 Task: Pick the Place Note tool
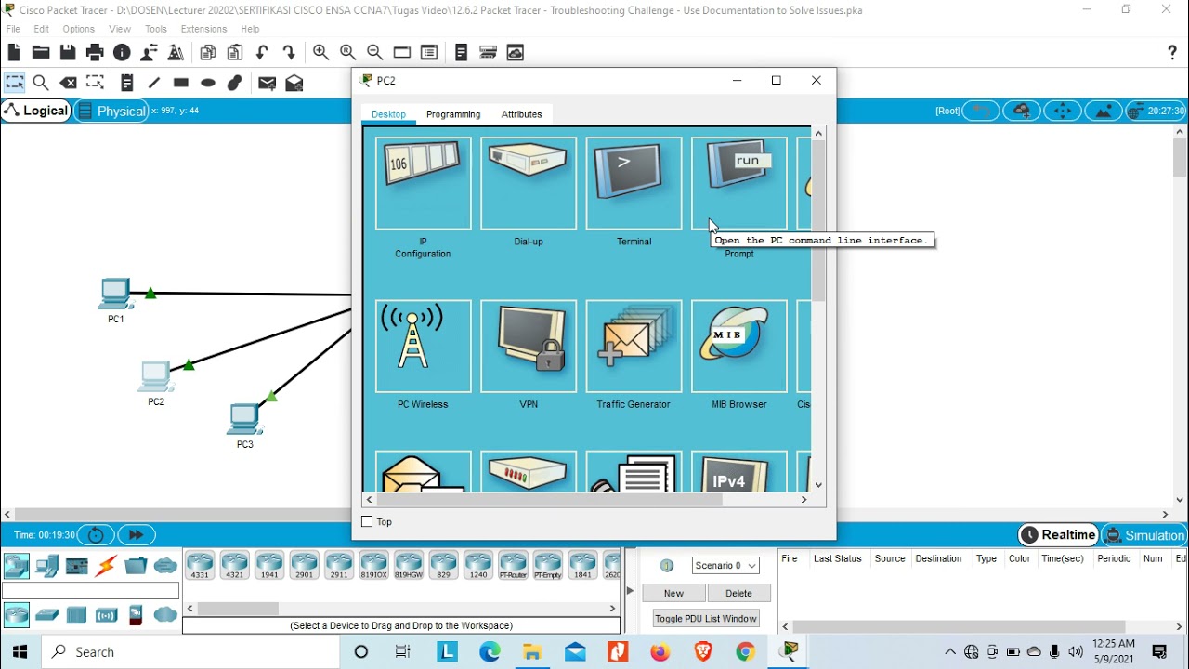[x=127, y=83]
